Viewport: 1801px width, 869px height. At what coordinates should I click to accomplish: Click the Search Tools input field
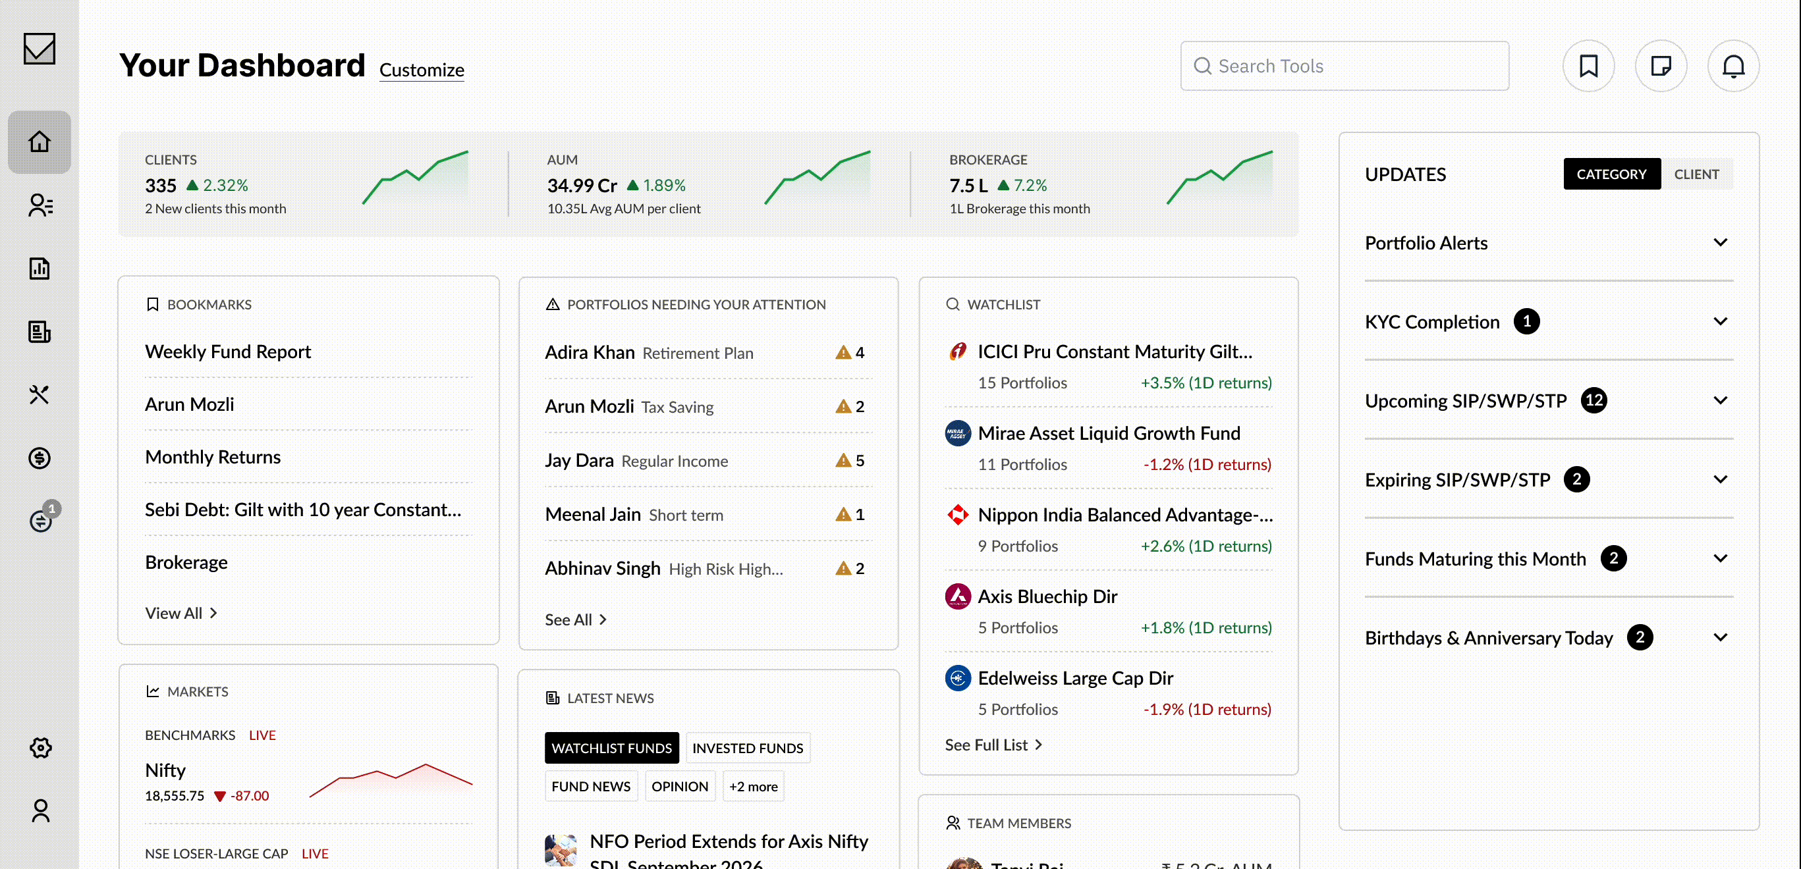tap(1344, 66)
